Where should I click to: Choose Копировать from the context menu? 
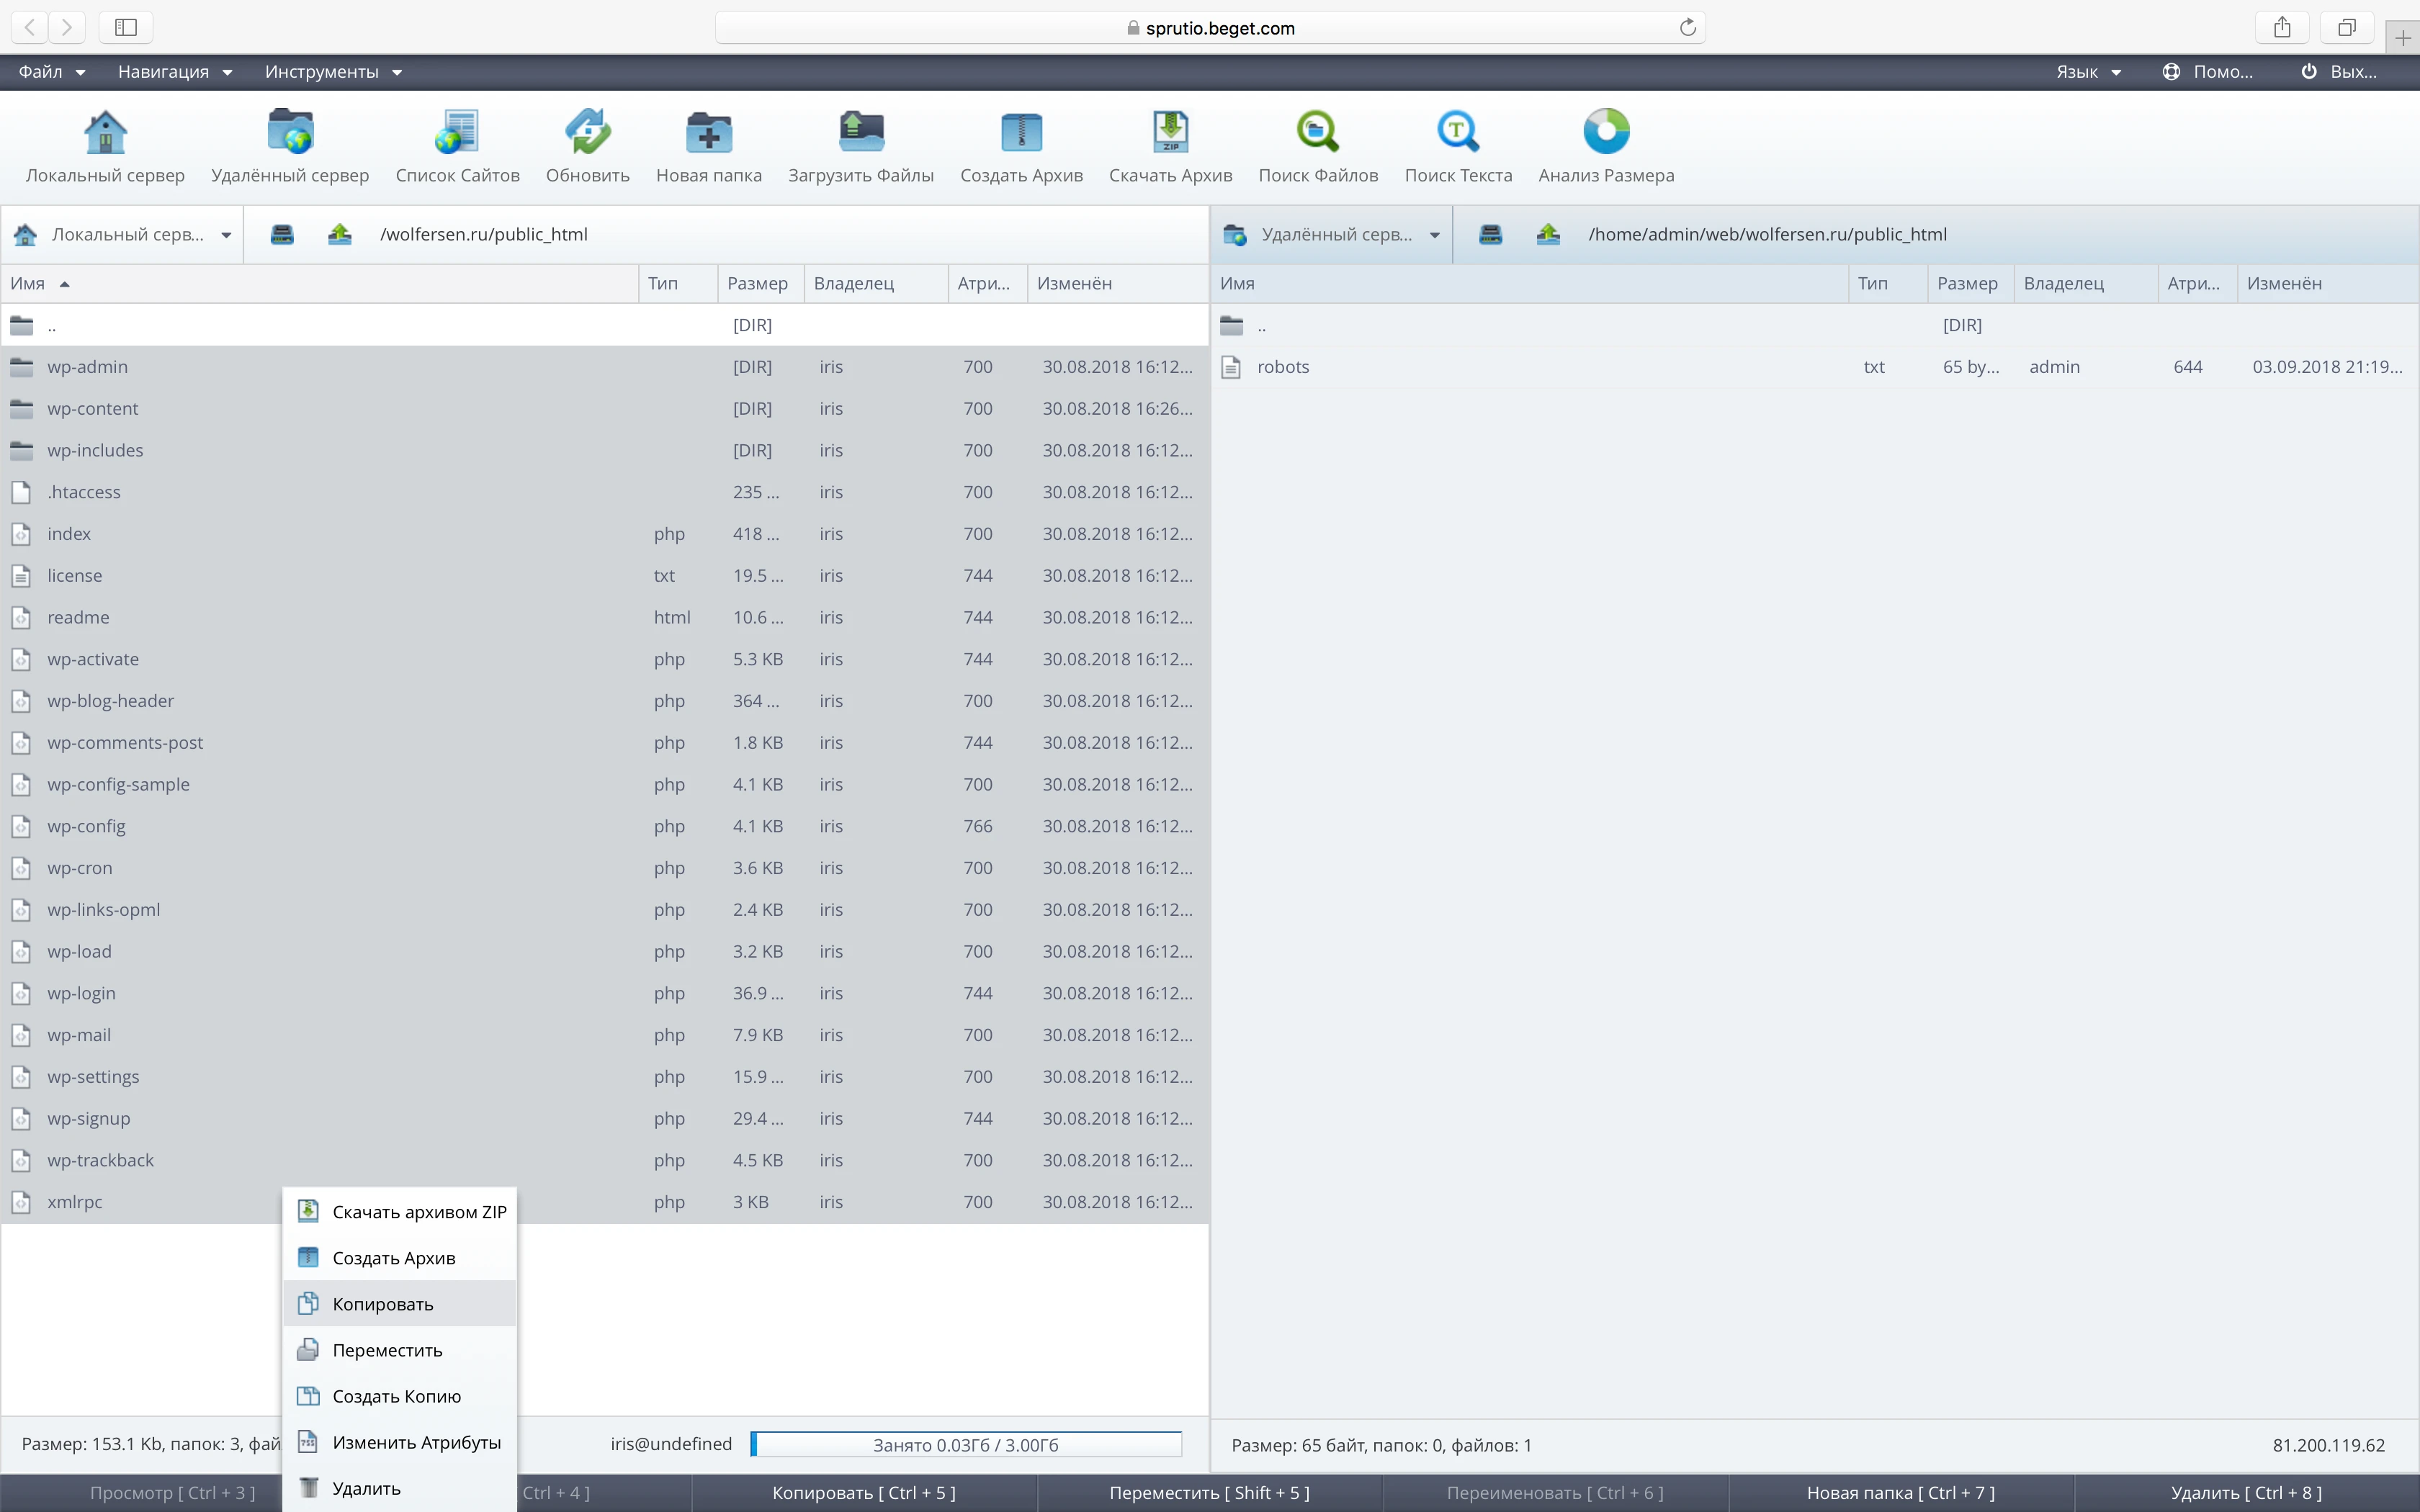tap(383, 1304)
